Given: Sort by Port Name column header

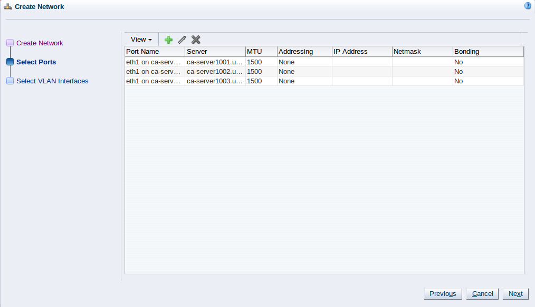Looking at the screenshot, I should [x=155, y=52].
